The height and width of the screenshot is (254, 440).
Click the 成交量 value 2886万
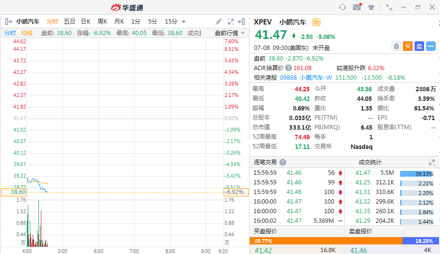[426, 89]
